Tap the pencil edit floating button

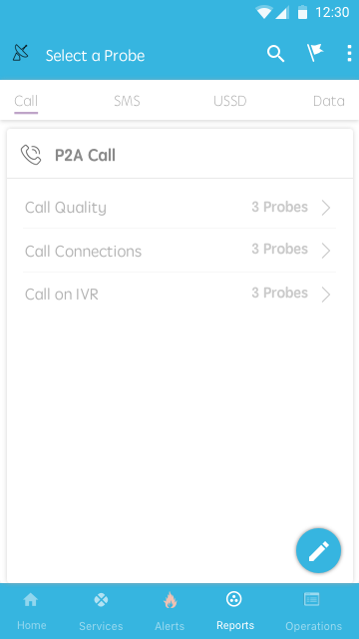(319, 550)
